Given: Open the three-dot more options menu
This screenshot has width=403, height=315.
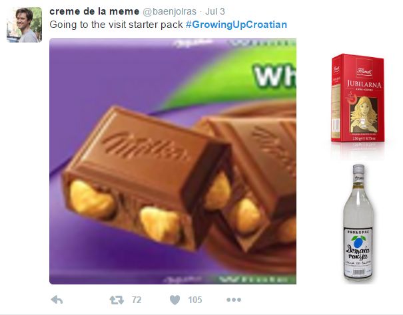Looking at the screenshot, I should pyautogui.click(x=234, y=299).
